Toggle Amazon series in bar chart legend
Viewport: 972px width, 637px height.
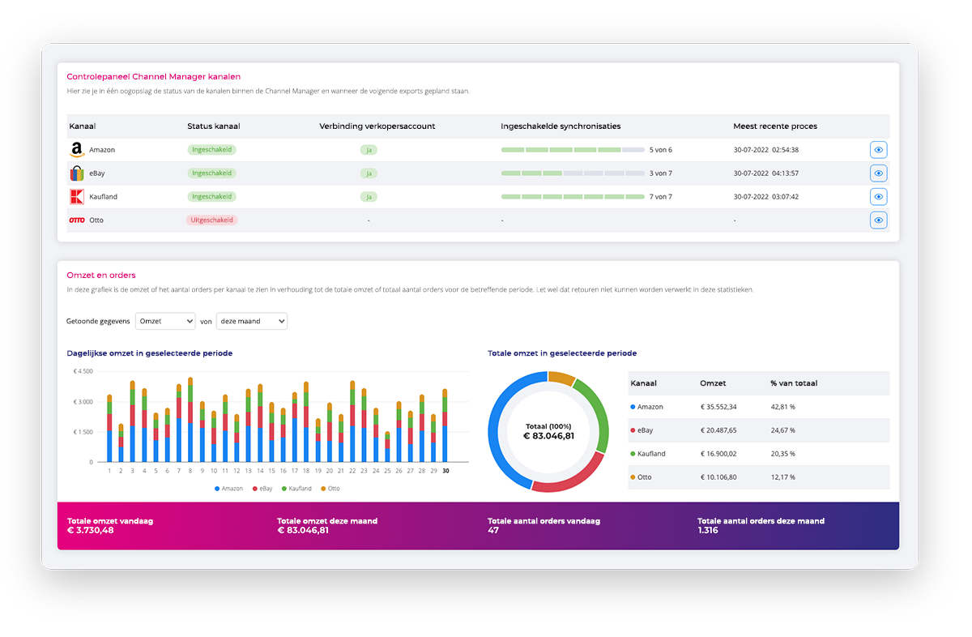(229, 489)
